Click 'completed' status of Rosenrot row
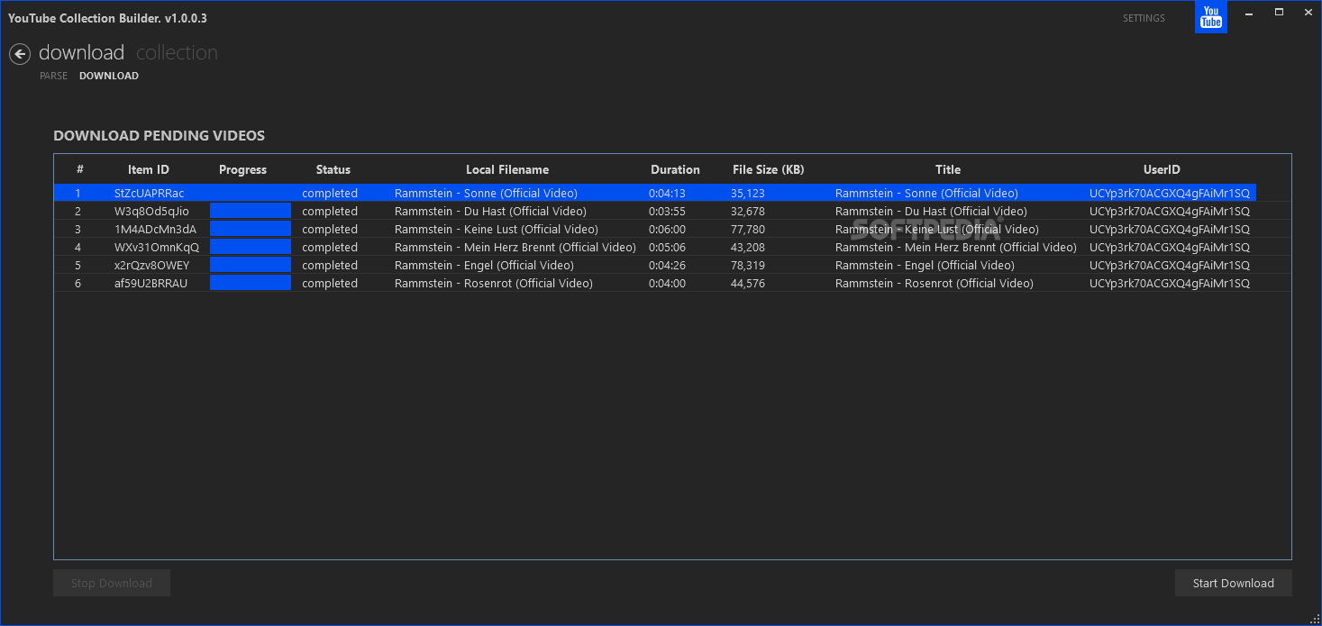 pyautogui.click(x=330, y=284)
